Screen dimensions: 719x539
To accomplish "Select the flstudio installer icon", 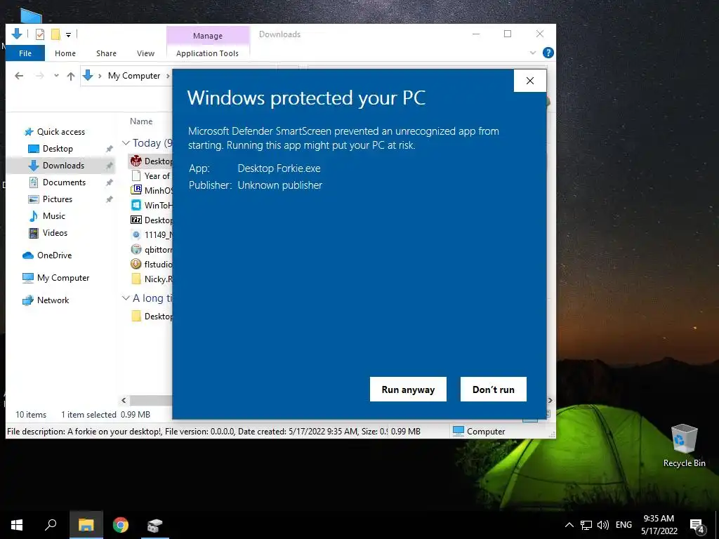I will 136,264.
